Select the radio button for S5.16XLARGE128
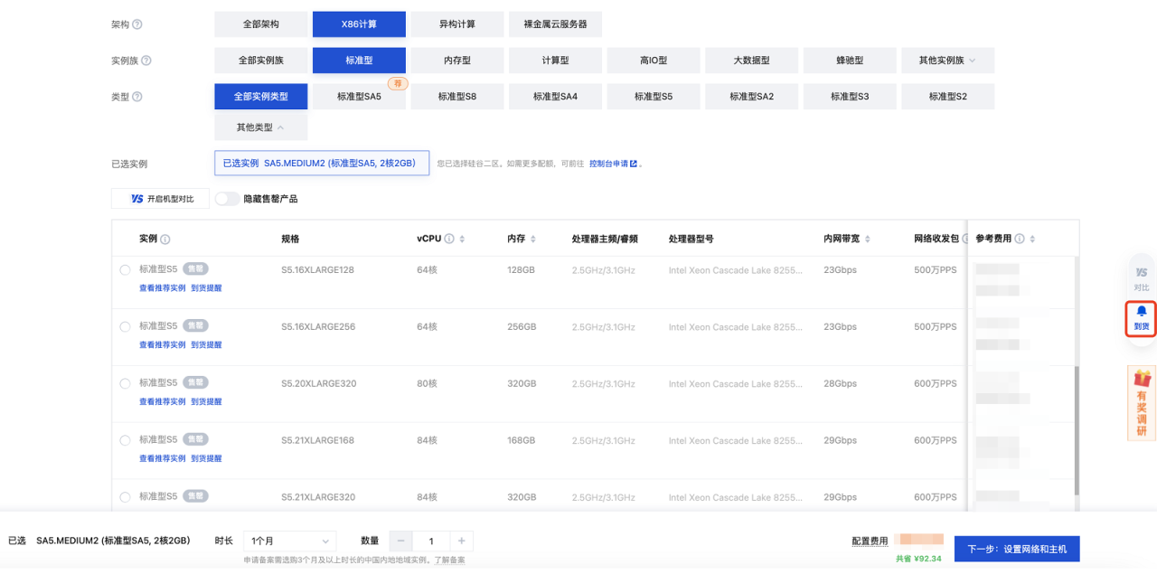The height and width of the screenshot is (574, 1157). 126,268
